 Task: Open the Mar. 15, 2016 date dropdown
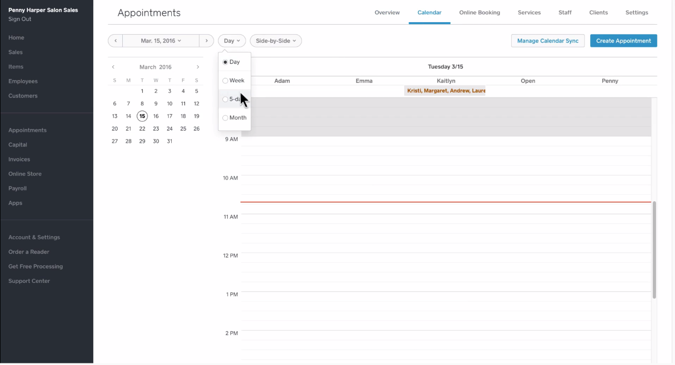[x=161, y=41]
